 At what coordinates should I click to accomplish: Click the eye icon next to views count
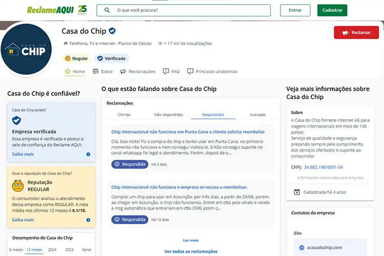(160, 44)
